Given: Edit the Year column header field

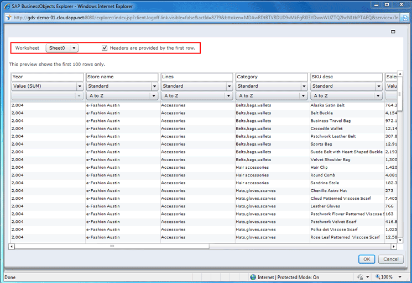Looking at the screenshot, I should 48,77.
